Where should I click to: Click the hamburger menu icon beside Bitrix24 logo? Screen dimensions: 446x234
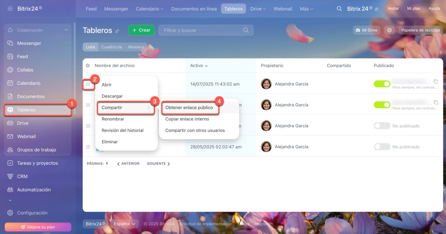coord(10,8)
